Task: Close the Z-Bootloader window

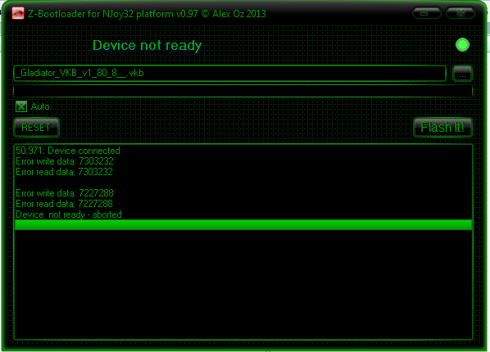Action: coord(461,13)
